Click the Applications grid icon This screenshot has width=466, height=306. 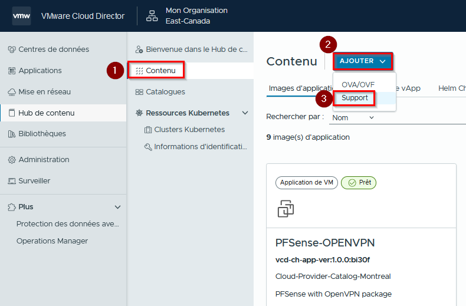(x=12, y=71)
